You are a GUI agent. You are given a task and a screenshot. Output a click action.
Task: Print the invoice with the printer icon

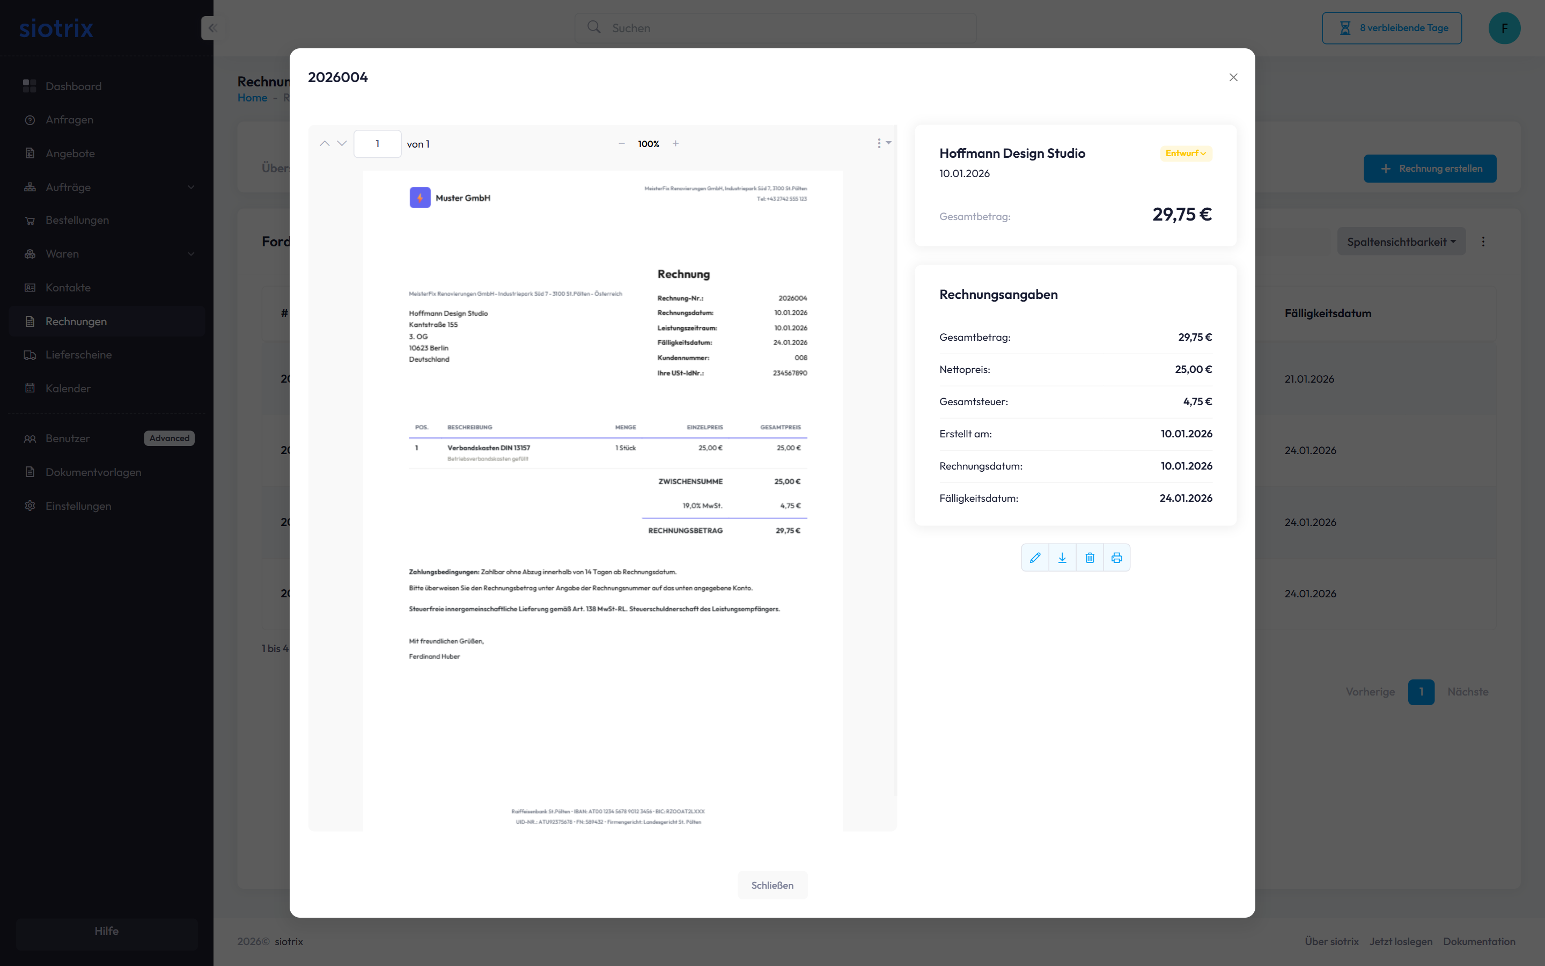[1116, 558]
